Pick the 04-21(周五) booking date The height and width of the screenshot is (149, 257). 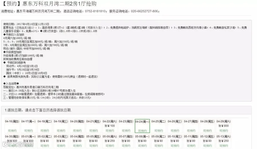pos(93,126)
